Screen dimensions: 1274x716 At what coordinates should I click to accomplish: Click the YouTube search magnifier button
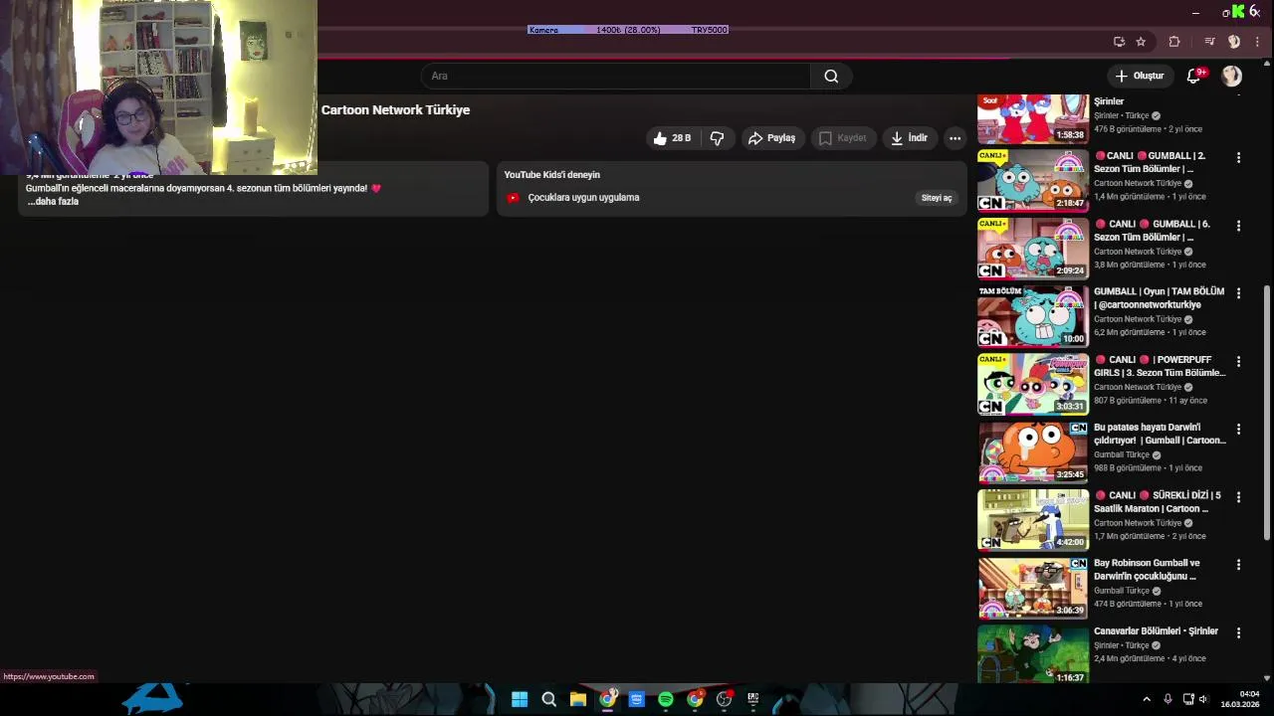[x=831, y=76]
